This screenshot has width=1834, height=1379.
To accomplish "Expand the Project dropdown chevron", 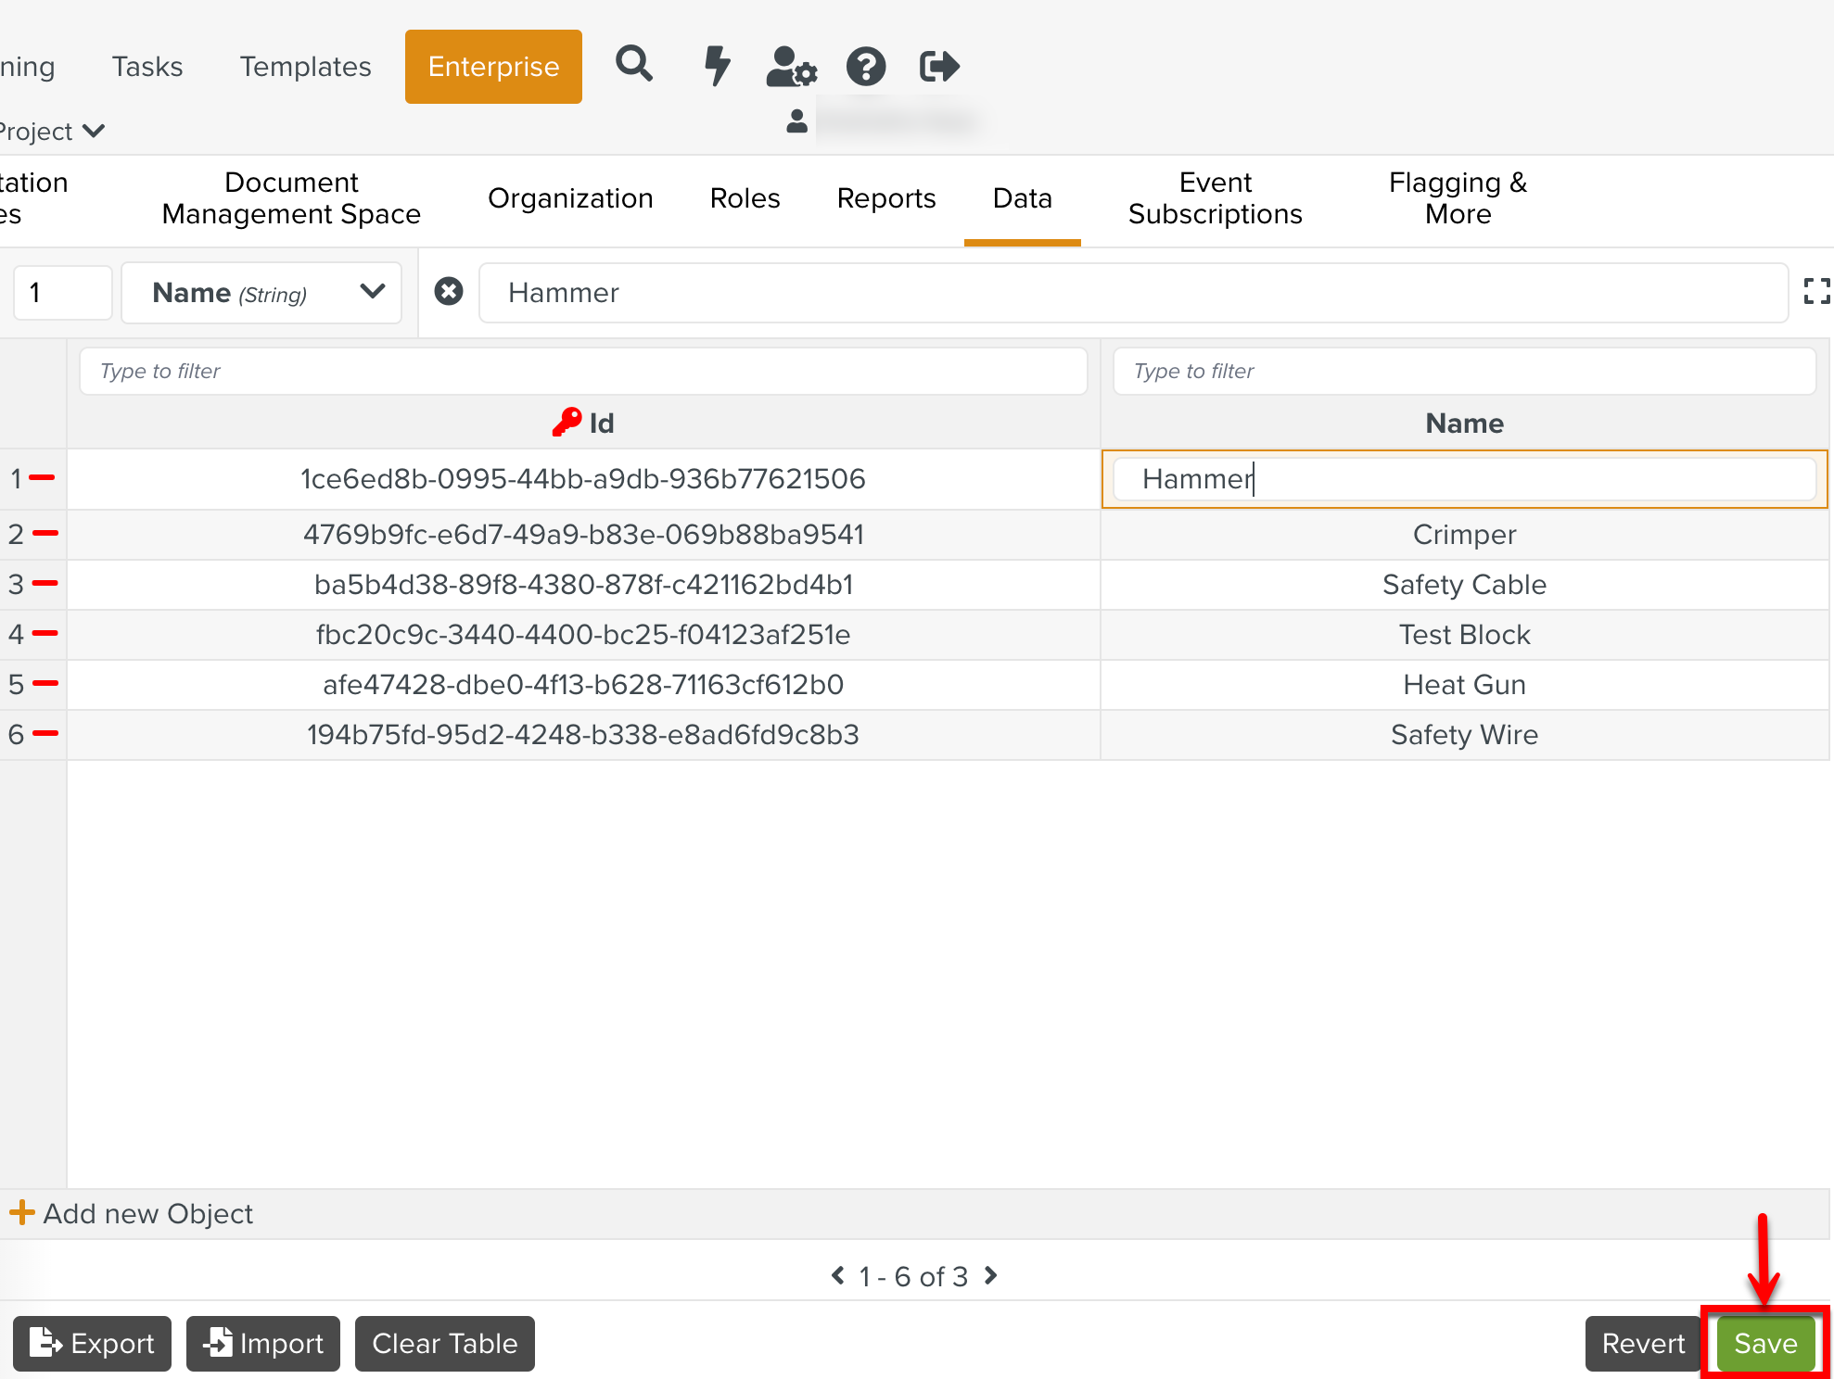I will coord(94,131).
